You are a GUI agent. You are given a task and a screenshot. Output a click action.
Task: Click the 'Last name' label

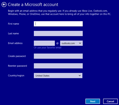tap(13, 33)
